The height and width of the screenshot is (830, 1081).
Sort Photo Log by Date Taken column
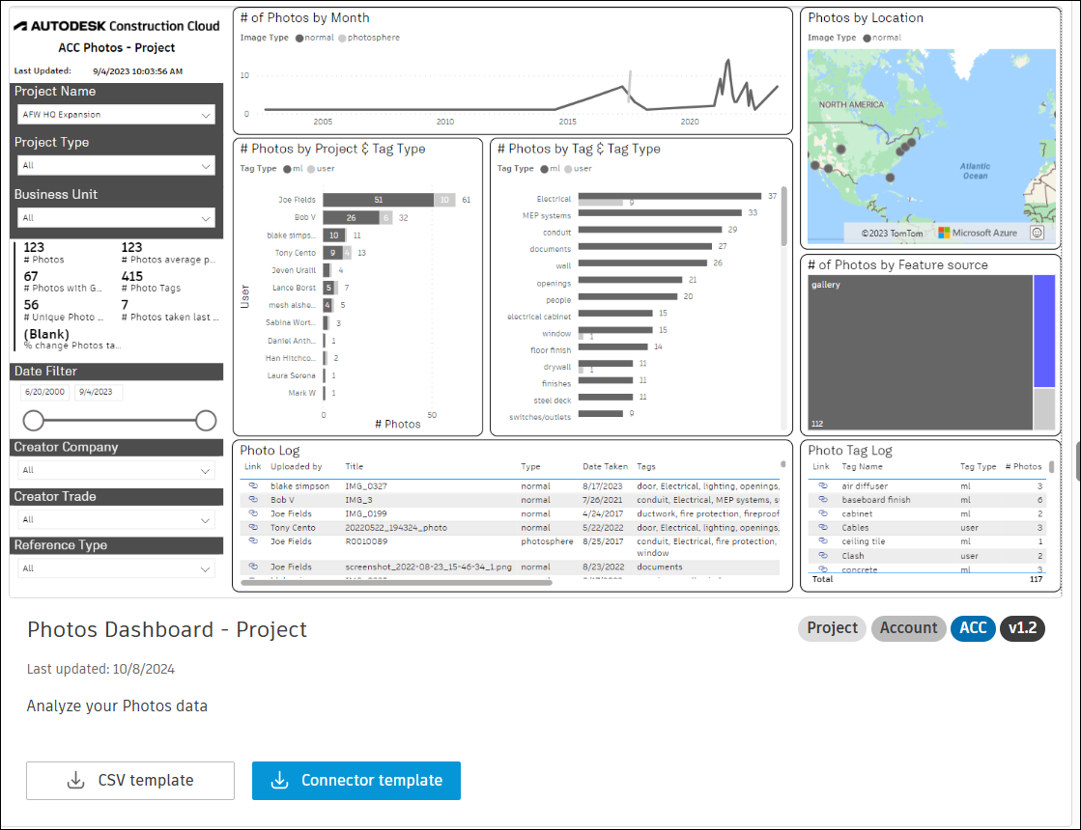pos(605,466)
